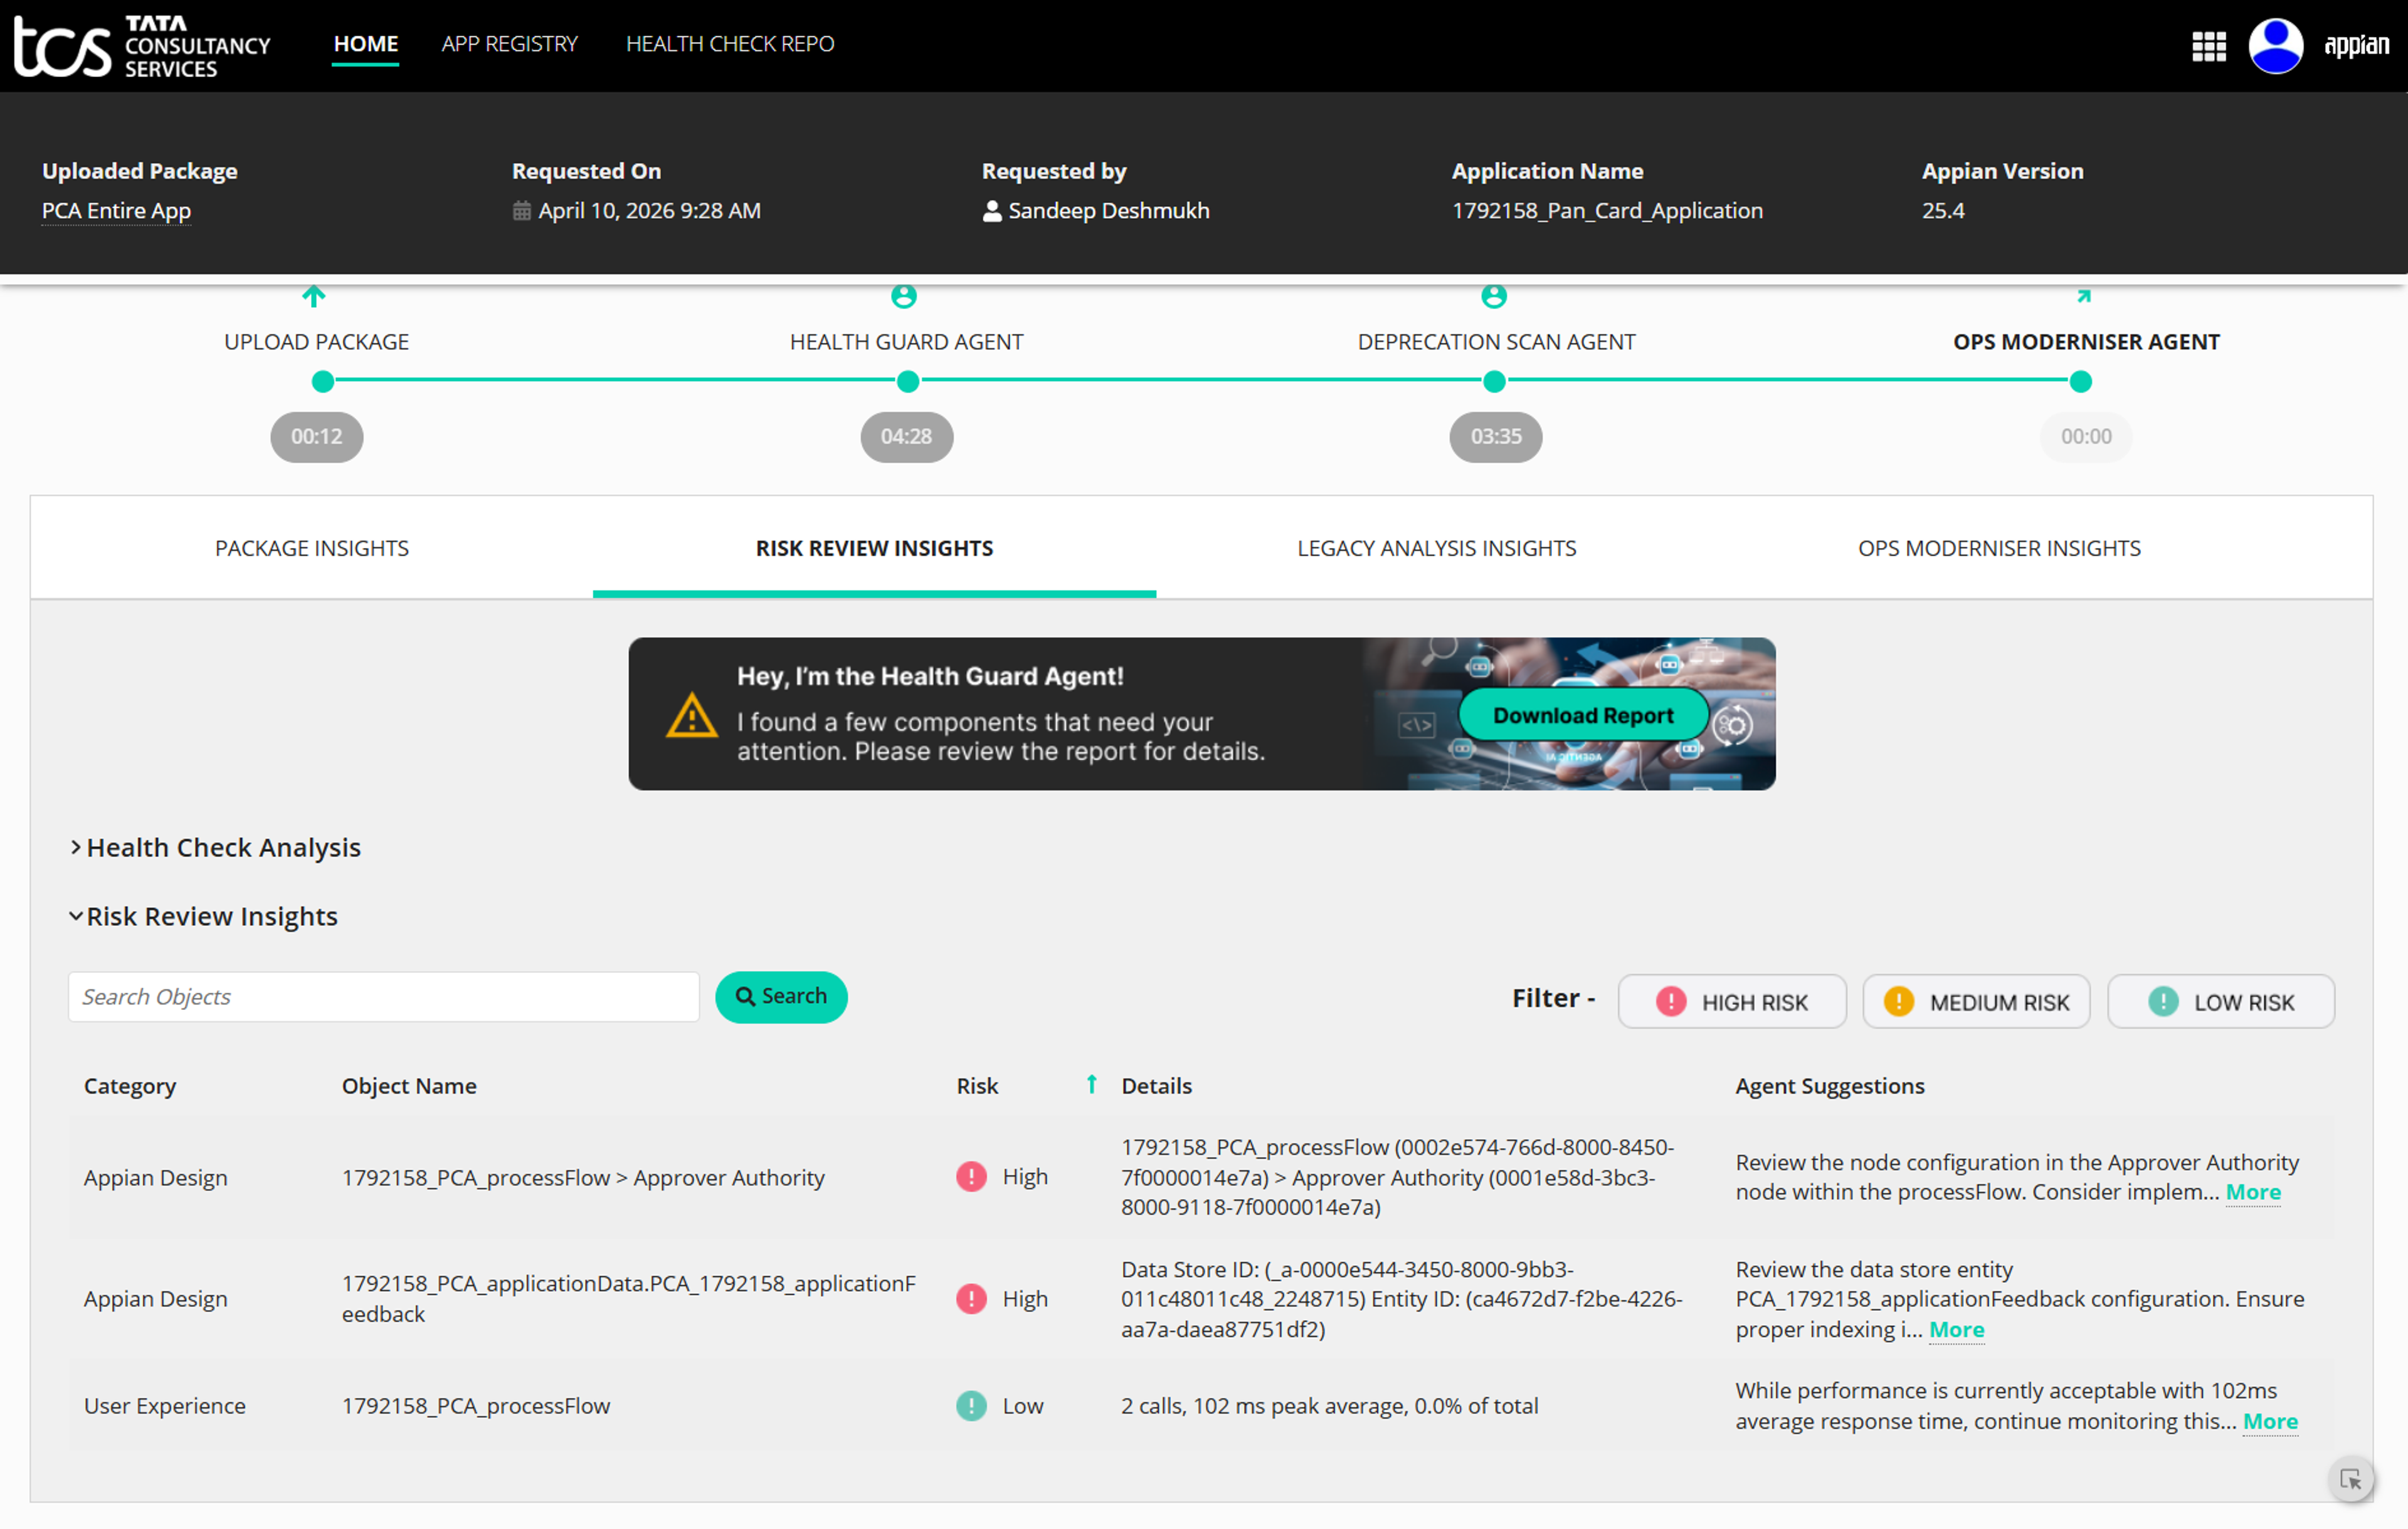This screenshot has width=2408, height=1529.
Task: Click the 00:12 duration badge
Action: tap(316, 437)
